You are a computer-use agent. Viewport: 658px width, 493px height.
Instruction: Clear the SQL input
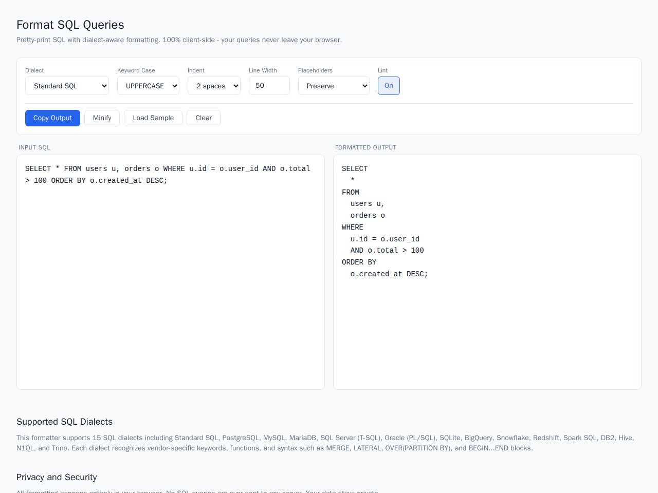204,118
